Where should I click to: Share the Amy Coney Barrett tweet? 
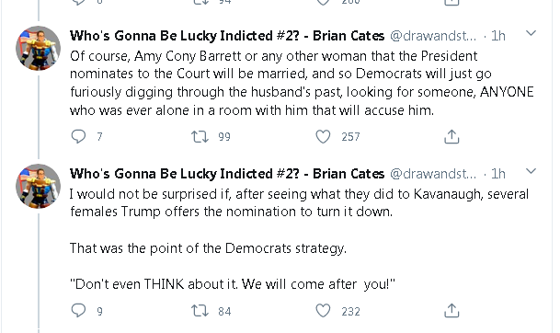[451, 136]
